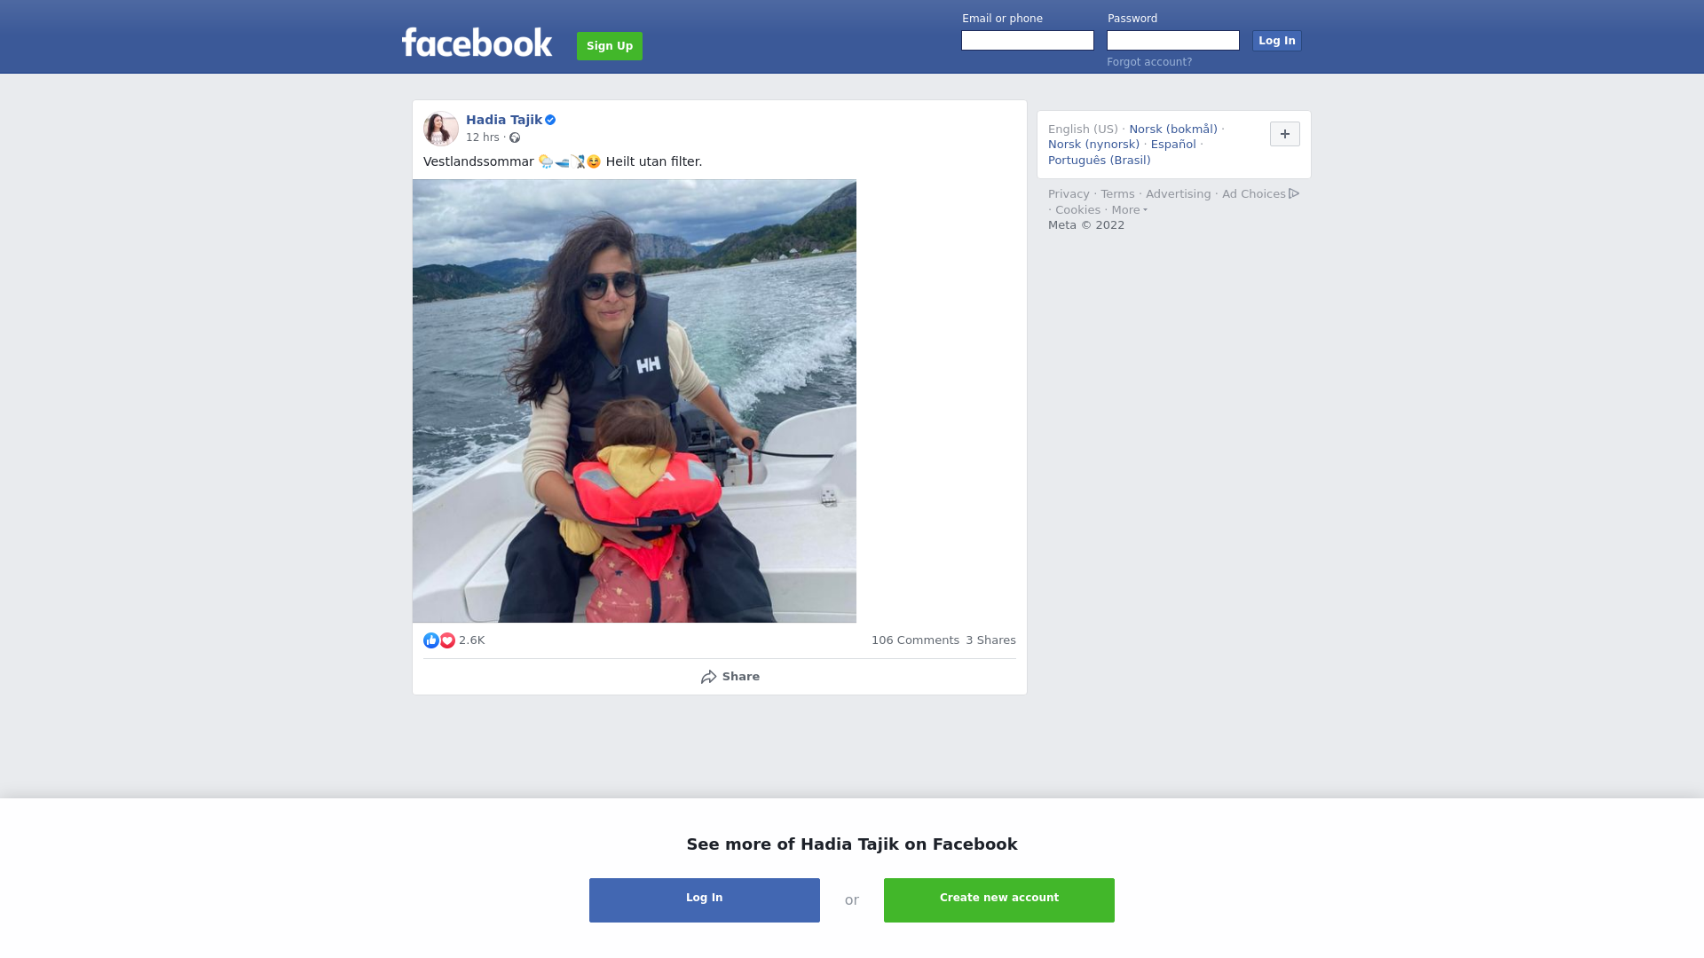Share the post using Share button
This screenshot has width=1704, height=958.
730,677
